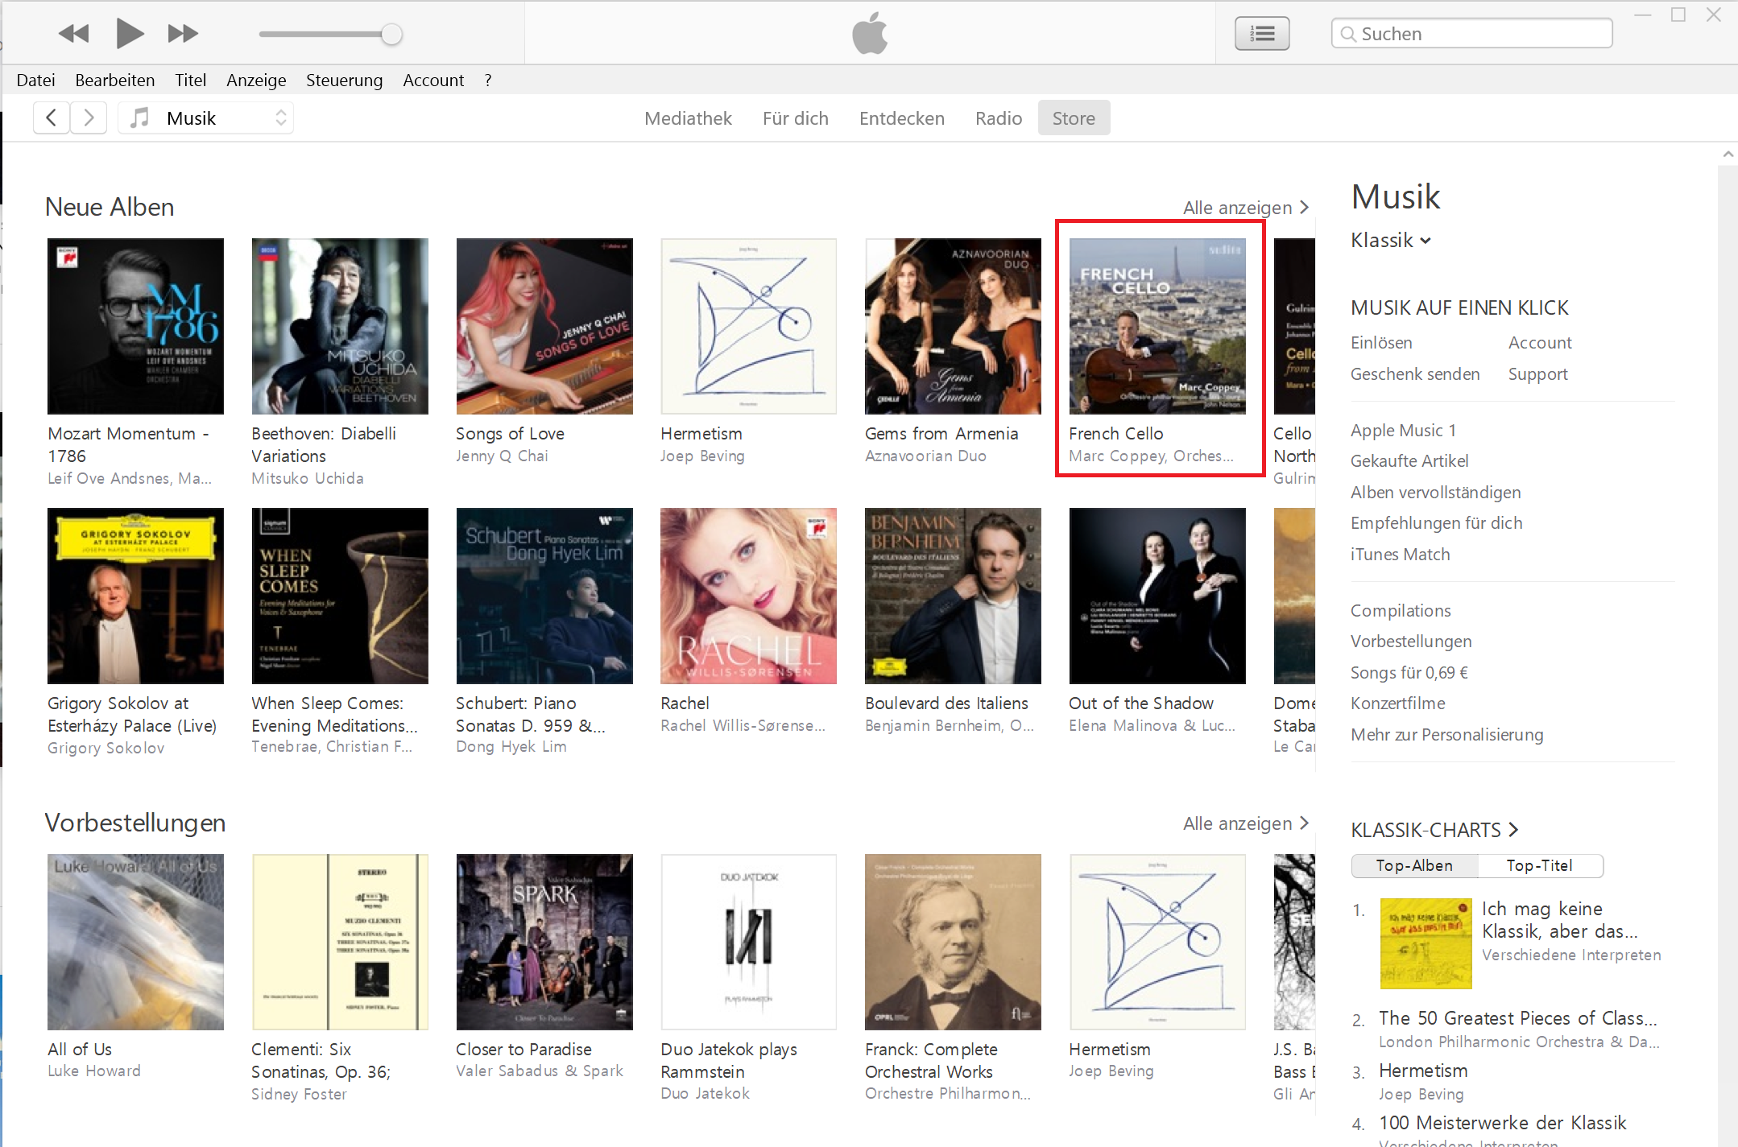
Task: Open the Musik media type dropdown
Action: pos(207,118)
